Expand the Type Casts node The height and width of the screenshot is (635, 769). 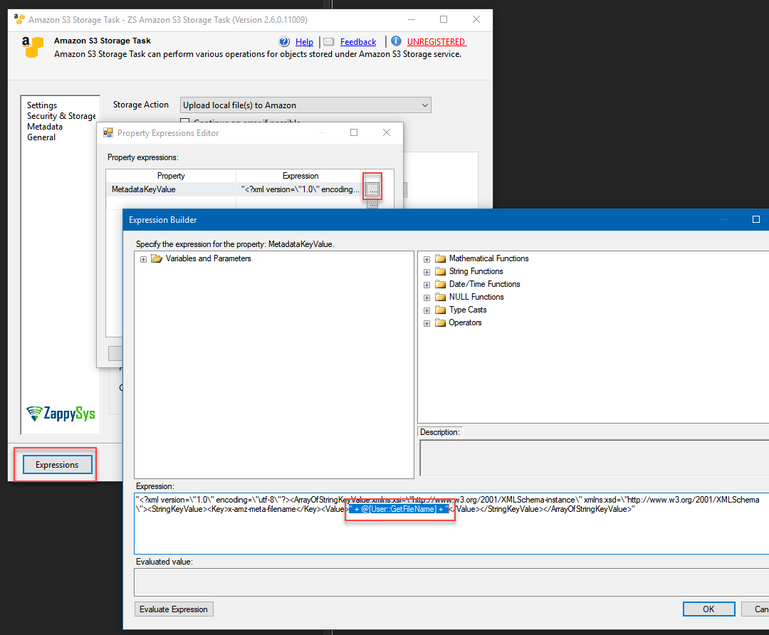pyautogui.click(x=427, y=310)
